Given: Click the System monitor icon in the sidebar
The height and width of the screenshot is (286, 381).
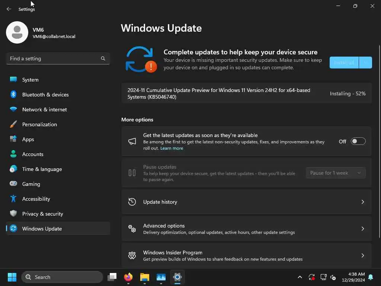Looking at the screenshot, I should click(13, 80).
